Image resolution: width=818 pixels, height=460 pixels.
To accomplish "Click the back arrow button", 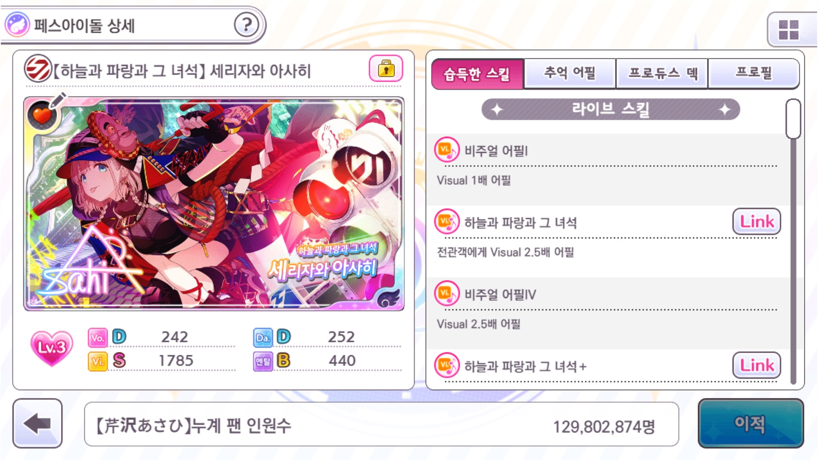I will point(37,423).
